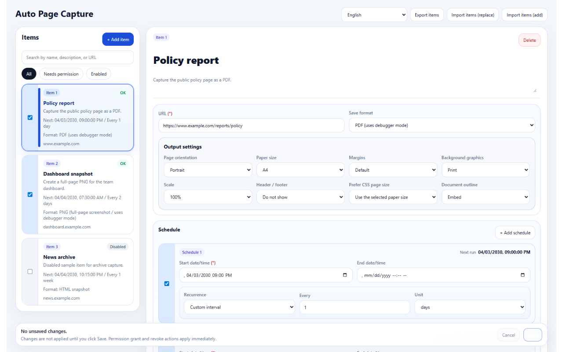Grab the description textarea resize handle
The height and width of the screenshot is (352, 563).
pos(535,90)
